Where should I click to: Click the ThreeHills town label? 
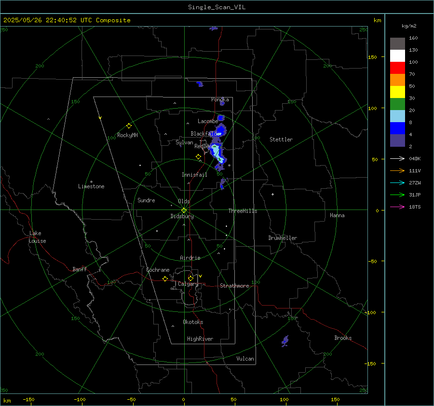click(x=243, y=211)
